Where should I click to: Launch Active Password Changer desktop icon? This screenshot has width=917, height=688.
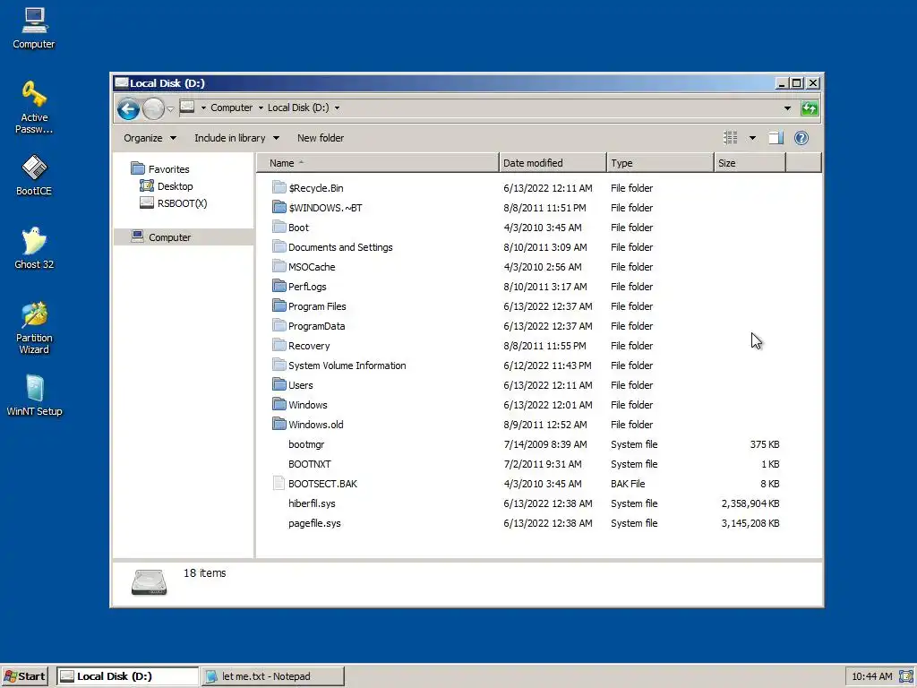pyautogui.click(x=34, y=107)
